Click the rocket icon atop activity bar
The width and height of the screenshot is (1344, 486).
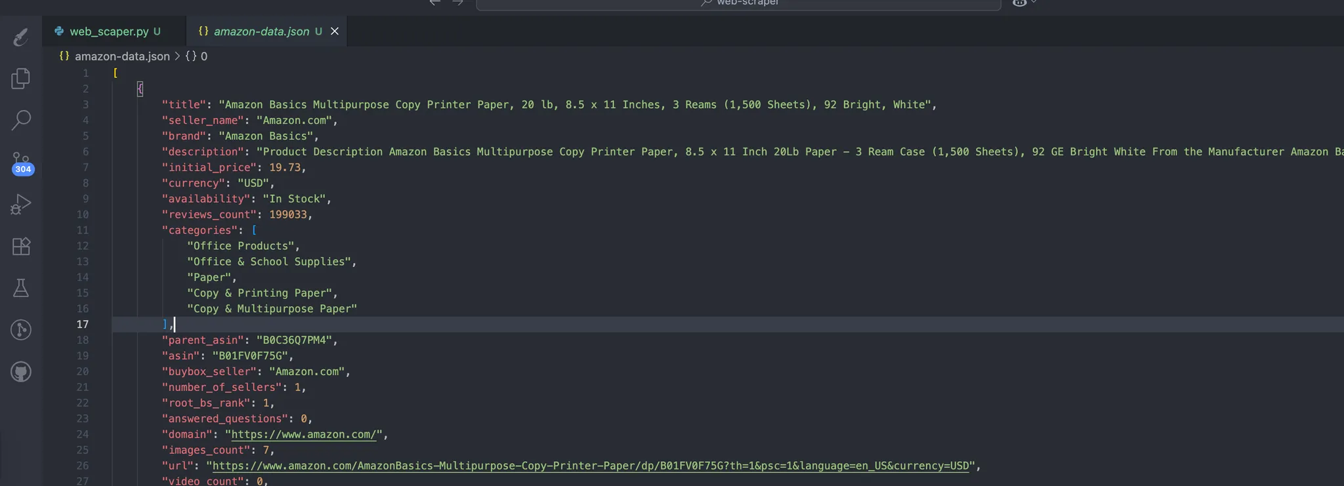click(x=21, y=37)
